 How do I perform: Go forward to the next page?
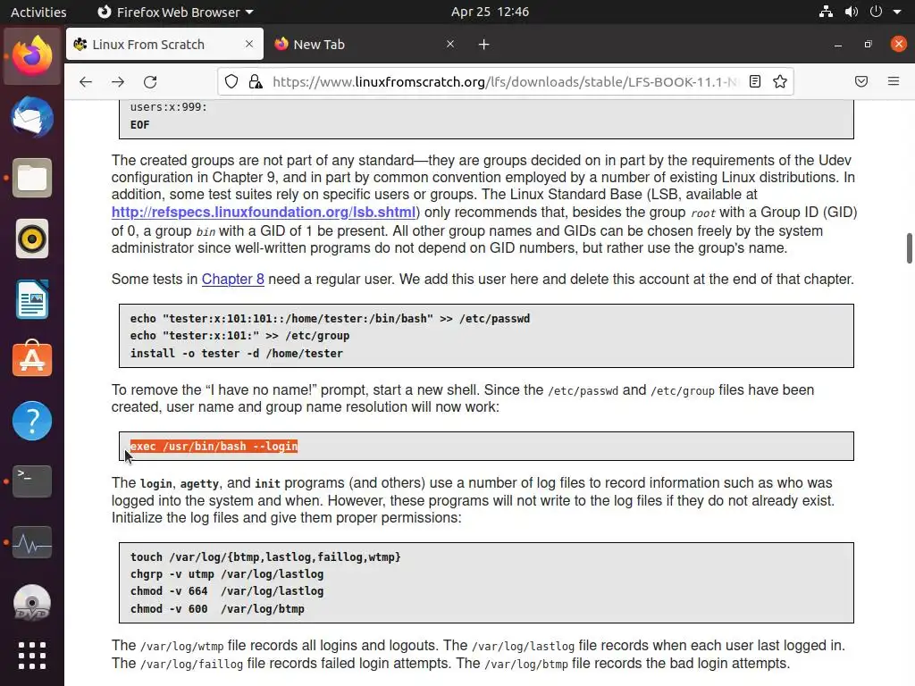click(x=118, y=81)
